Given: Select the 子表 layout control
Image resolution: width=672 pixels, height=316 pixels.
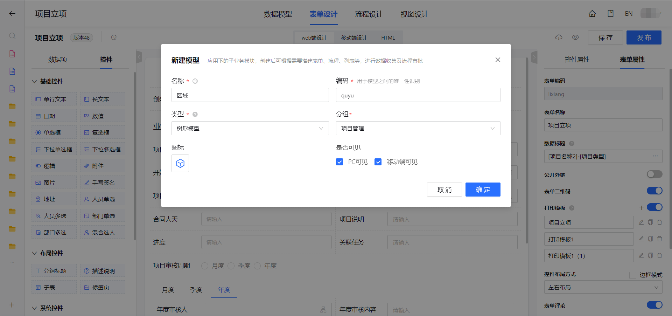Looking at the screenshot, I should pyautogui.click(x=54, y=287).
